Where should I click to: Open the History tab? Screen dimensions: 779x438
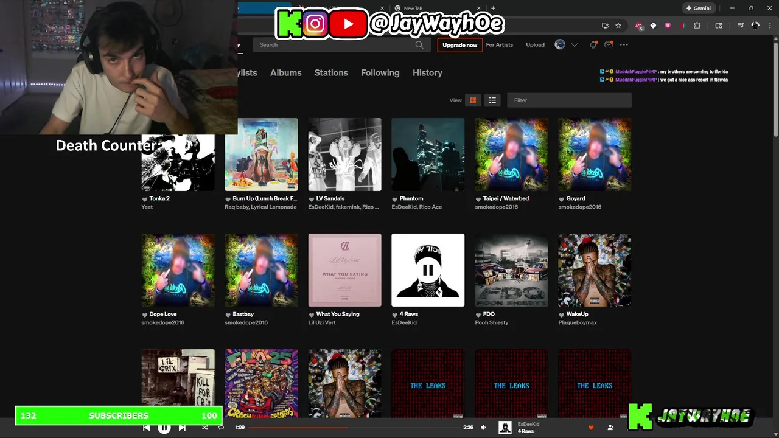tap(427, 72)
